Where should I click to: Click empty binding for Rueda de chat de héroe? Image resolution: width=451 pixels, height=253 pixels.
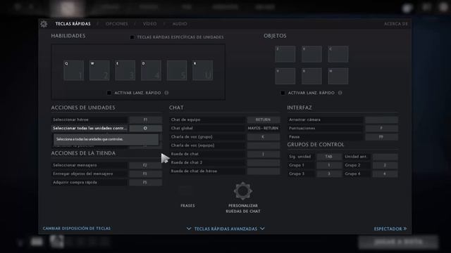(263, 171)
